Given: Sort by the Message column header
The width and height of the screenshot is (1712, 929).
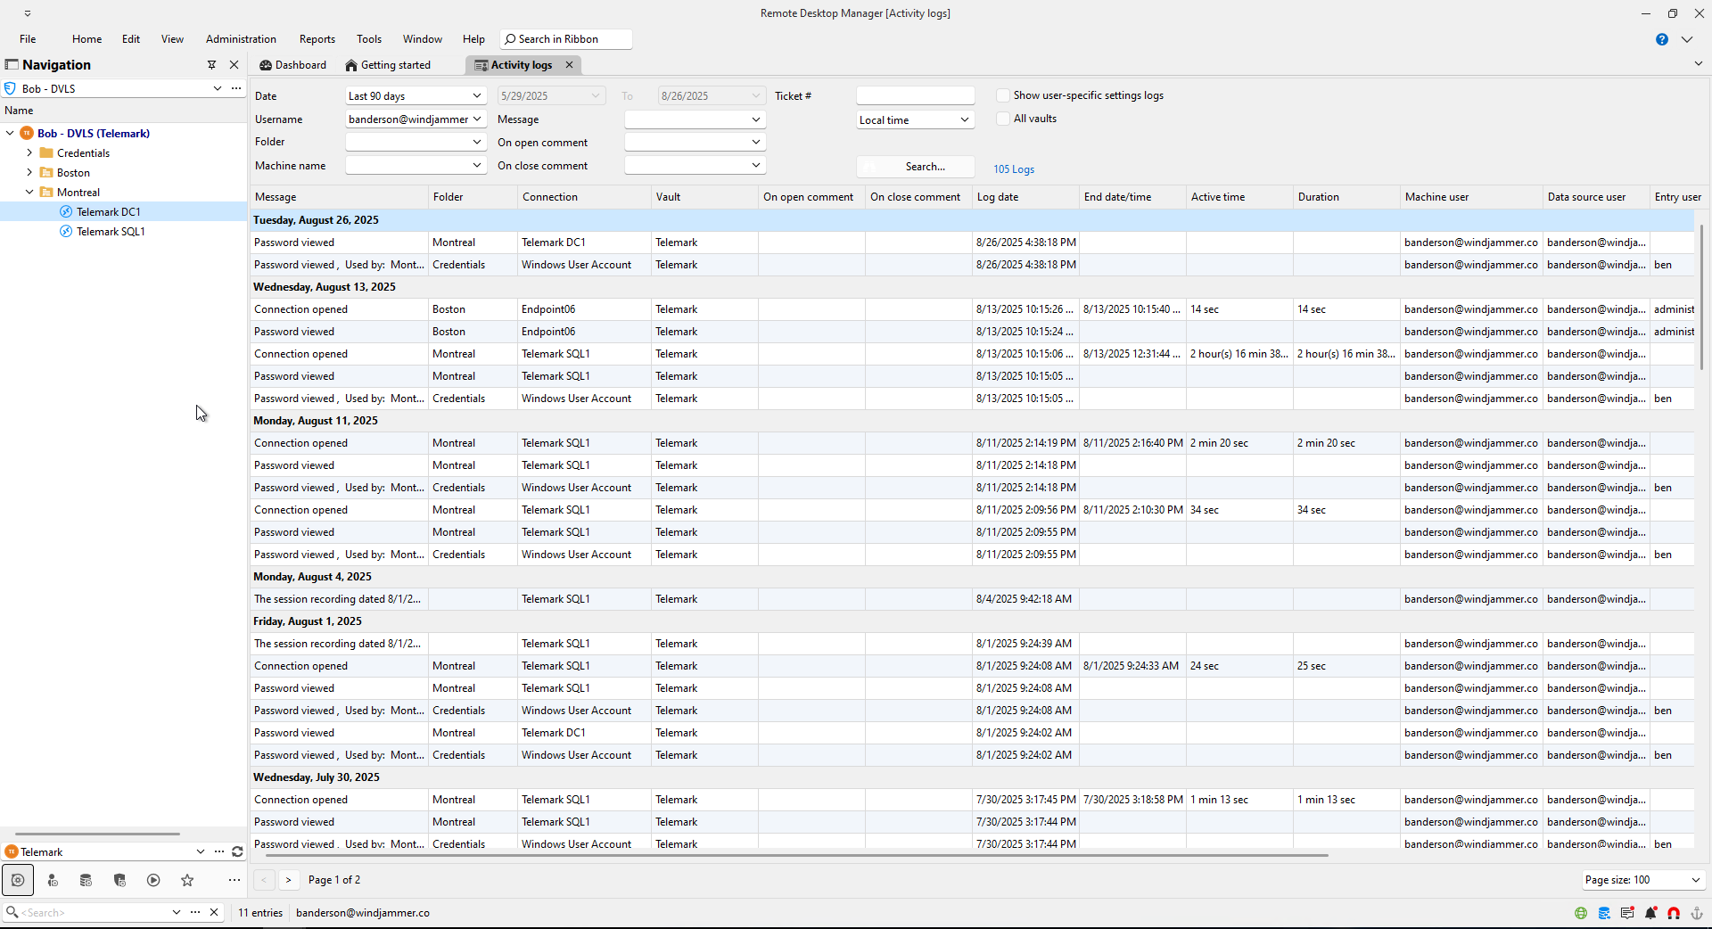Looking at the screenshot, I should coord(339,197).
